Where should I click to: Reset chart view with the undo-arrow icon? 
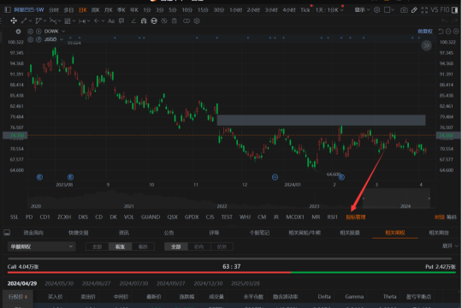point(441,32)
